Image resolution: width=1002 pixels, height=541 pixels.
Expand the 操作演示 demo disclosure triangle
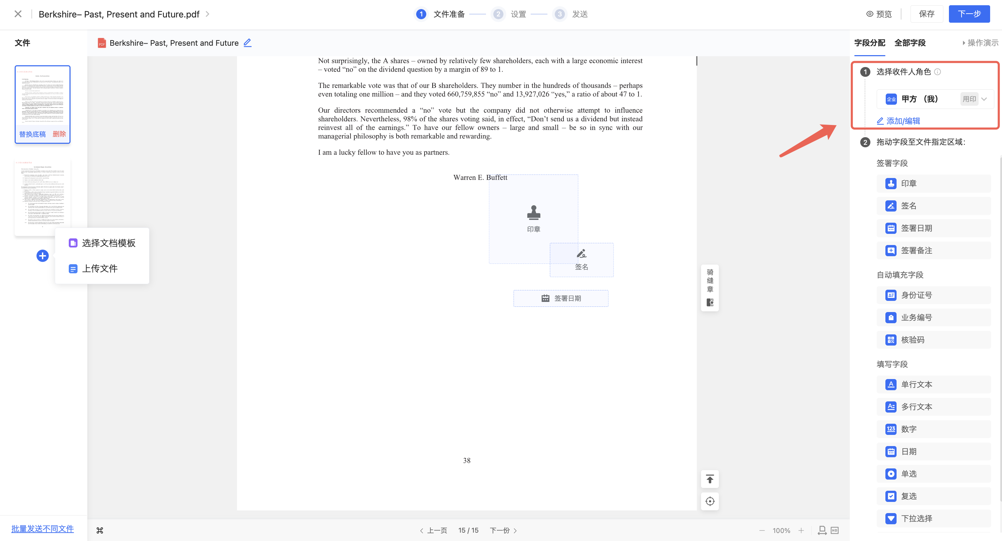[964, 43]
